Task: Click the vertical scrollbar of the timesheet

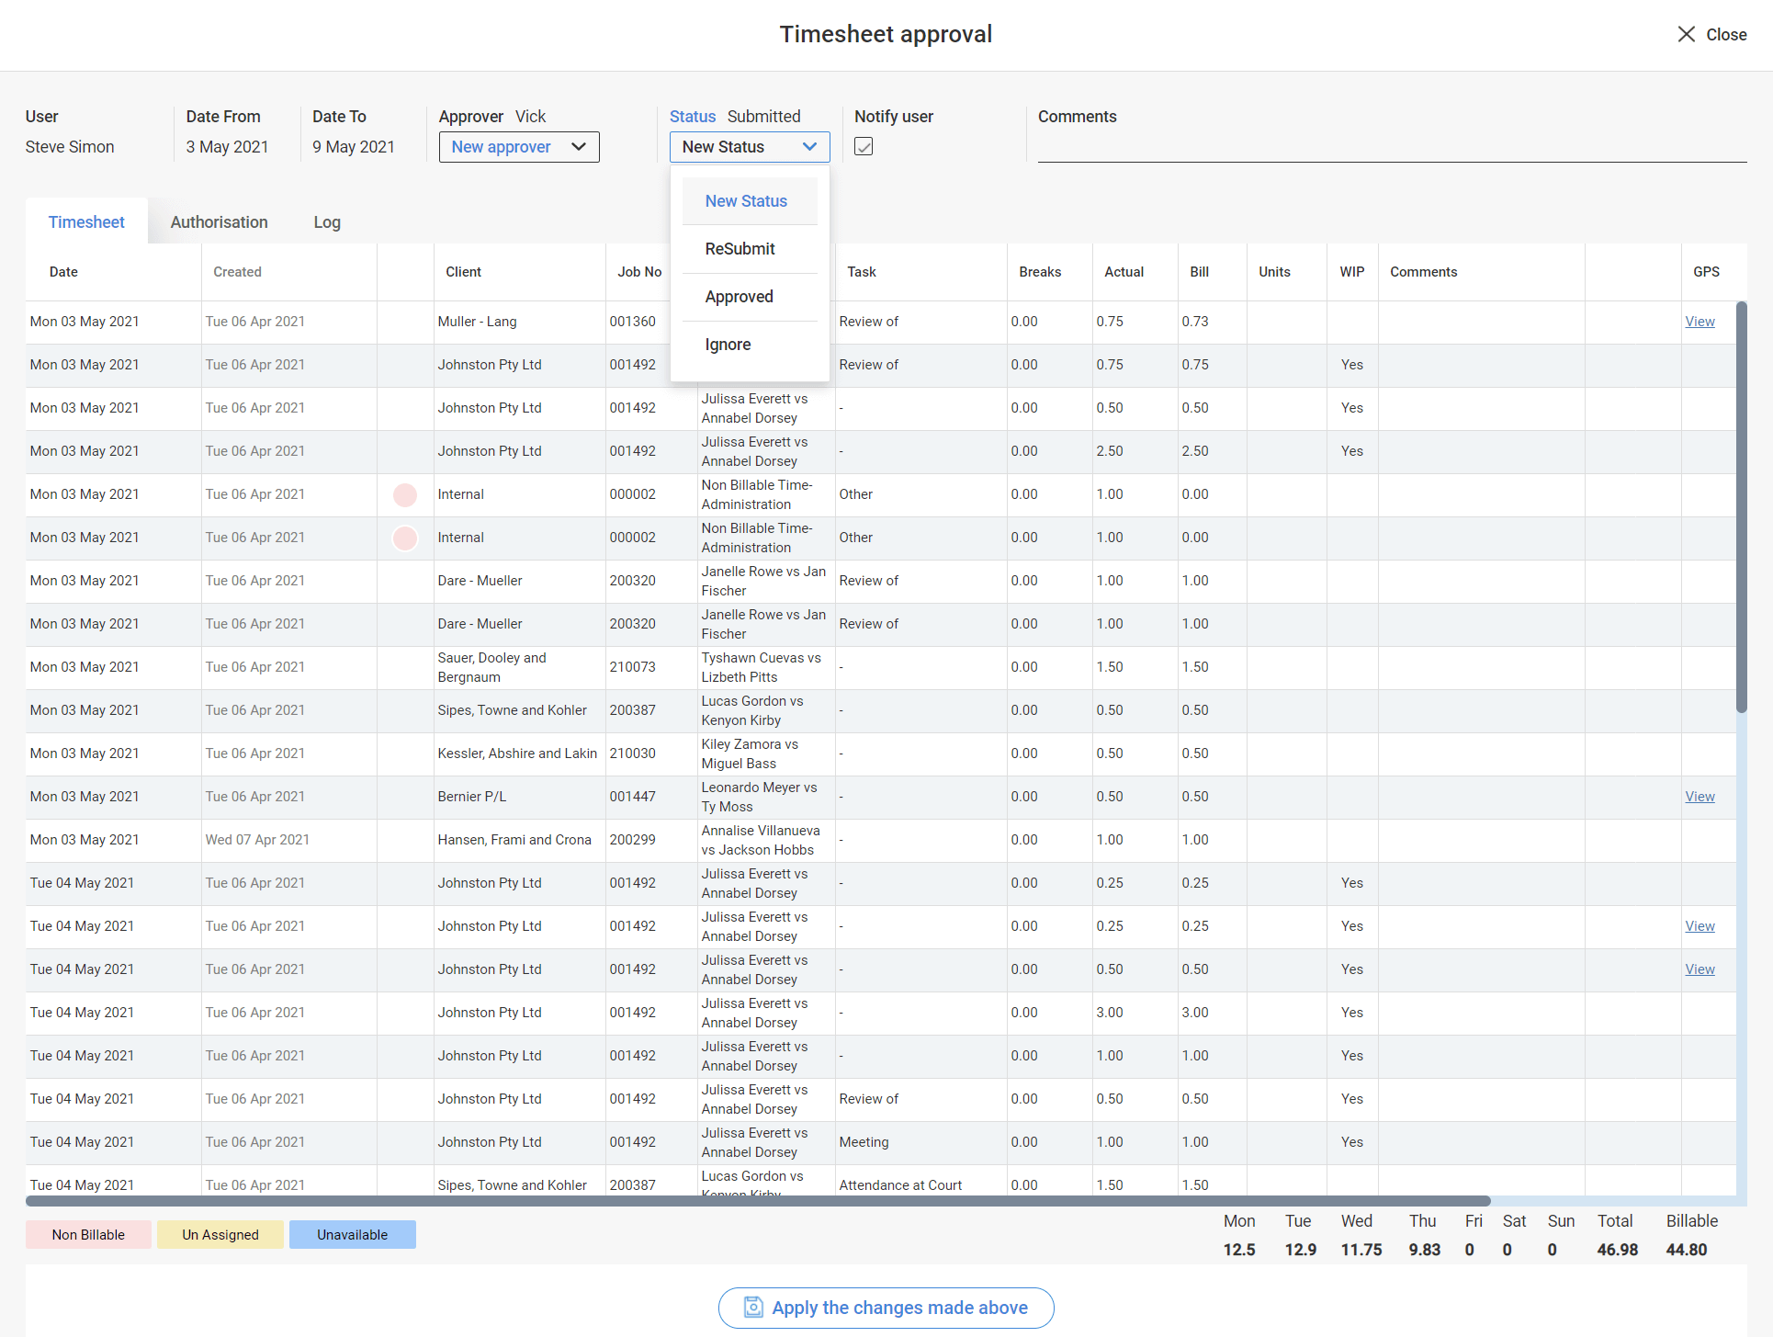Action: (1741, 507)
